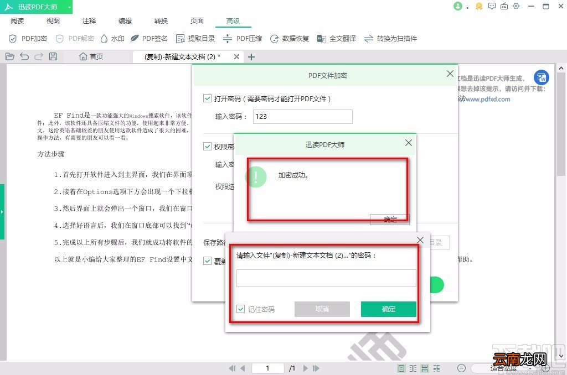Click 确定 in 加密成功 message box
Viewport: 567px width, 375px height.
[390, 219]
